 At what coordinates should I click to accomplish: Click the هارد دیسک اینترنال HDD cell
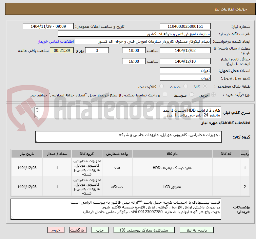click(172, 168)
